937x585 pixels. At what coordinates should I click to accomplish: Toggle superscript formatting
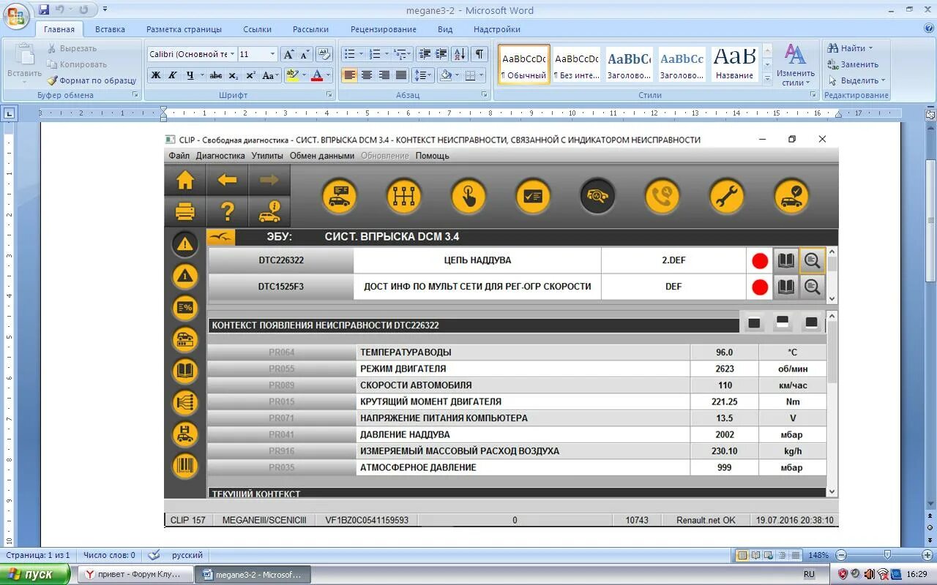[x=250, y=75]
